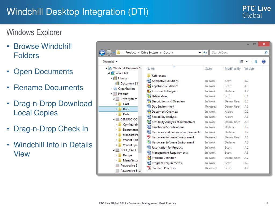Click the Library icon in tree
Image resolution: width=275 pixels, height=206 pixels.
(x=115, y=78)
